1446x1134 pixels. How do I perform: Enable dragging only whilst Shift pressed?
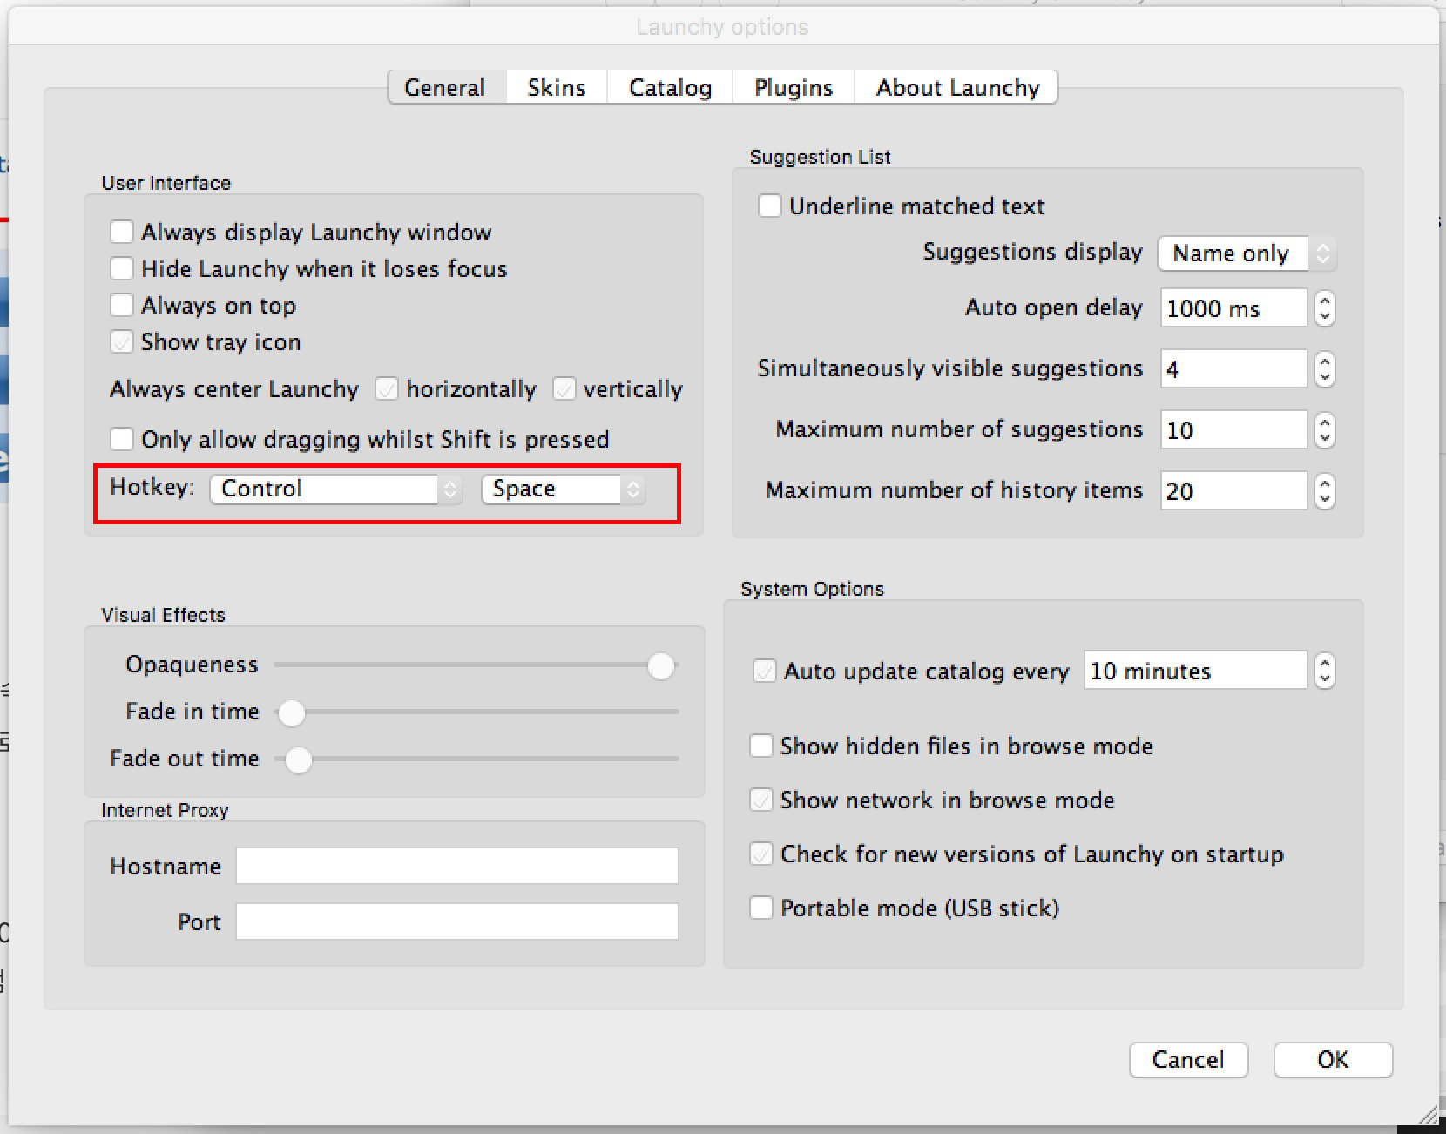(122, 439)
